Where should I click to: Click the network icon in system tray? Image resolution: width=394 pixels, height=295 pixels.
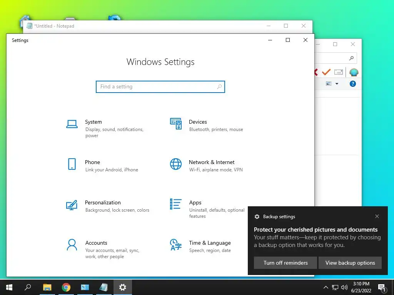335,287
